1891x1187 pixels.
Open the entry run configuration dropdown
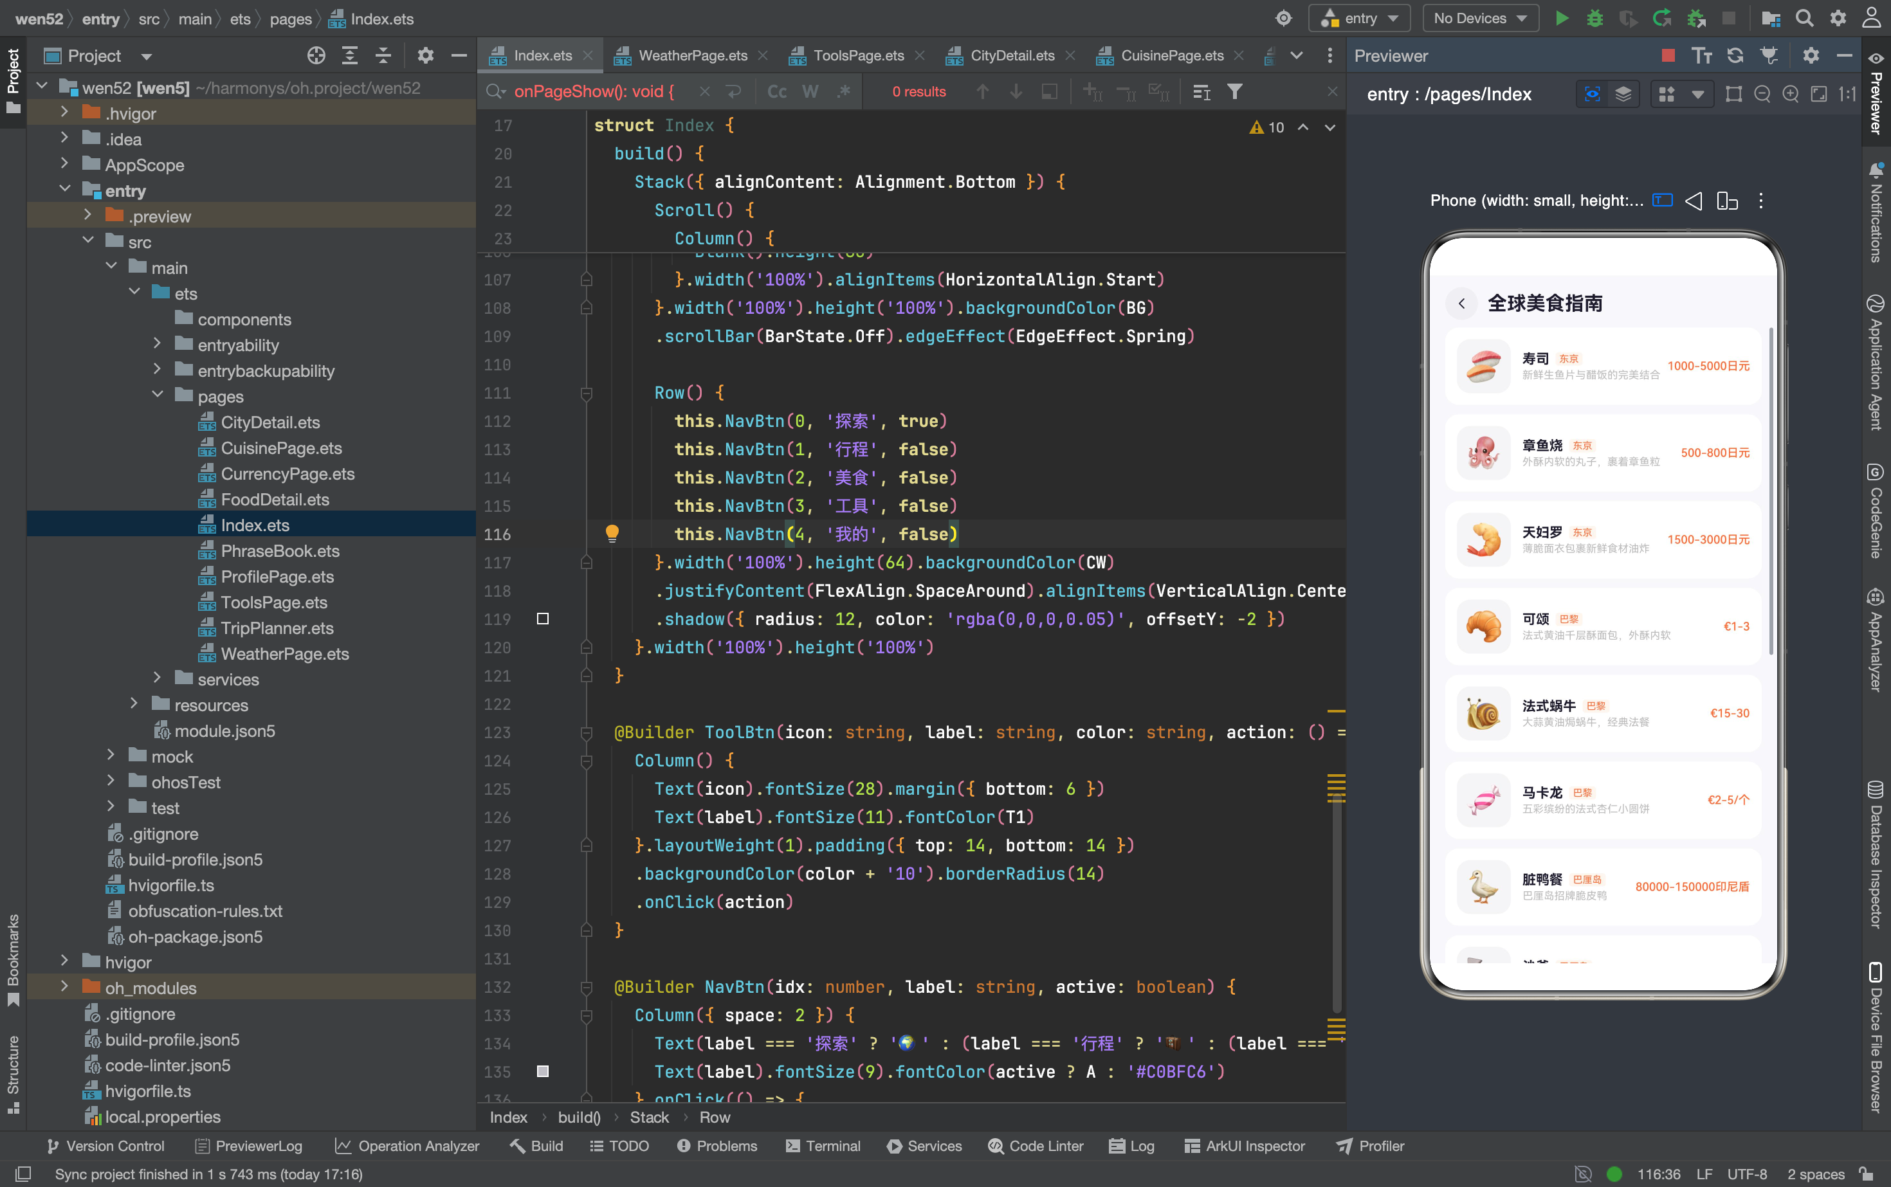point(1359,18)
